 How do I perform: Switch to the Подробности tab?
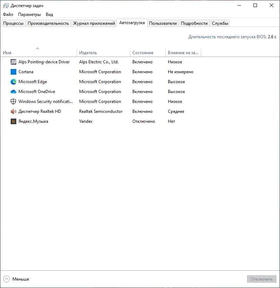click(194, 23)
